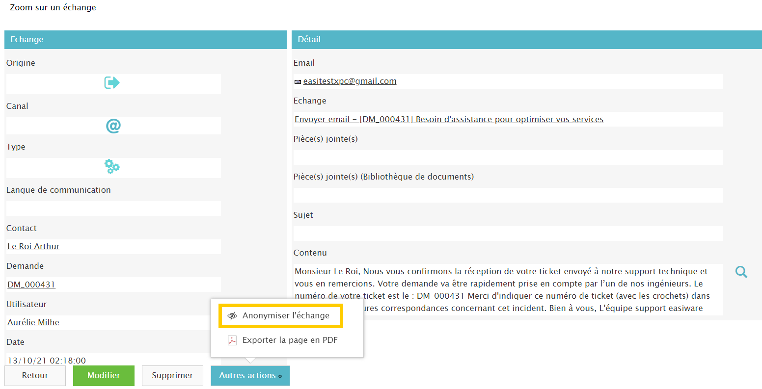
Task: Click the green Modifier button
Action: tap(104, 376)
